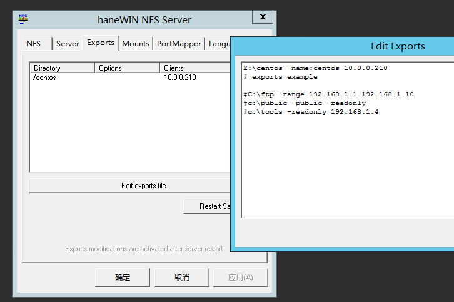Cancel using the 取消 button

[x=182, y=277]
